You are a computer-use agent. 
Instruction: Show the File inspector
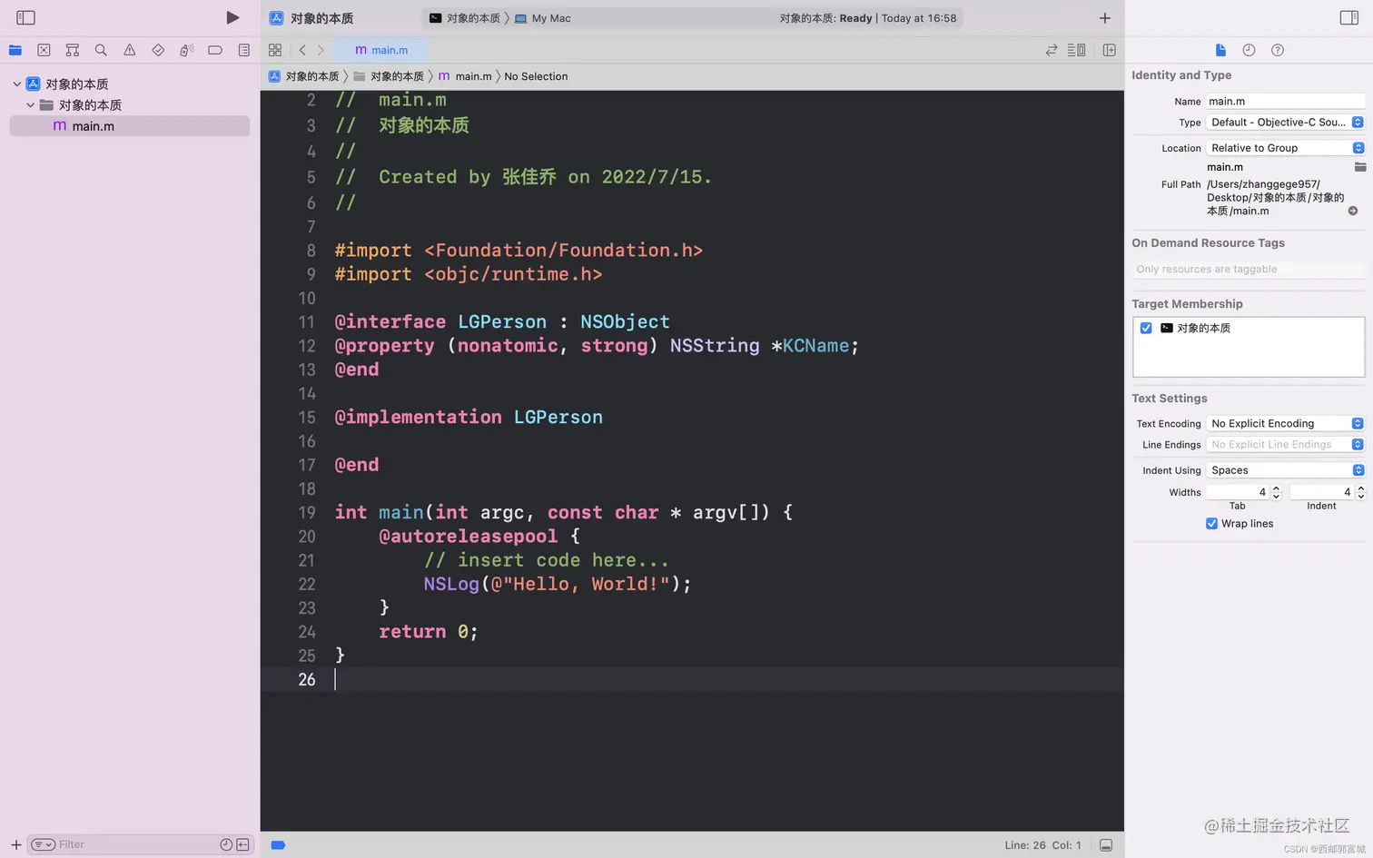tap(1220, 50)
